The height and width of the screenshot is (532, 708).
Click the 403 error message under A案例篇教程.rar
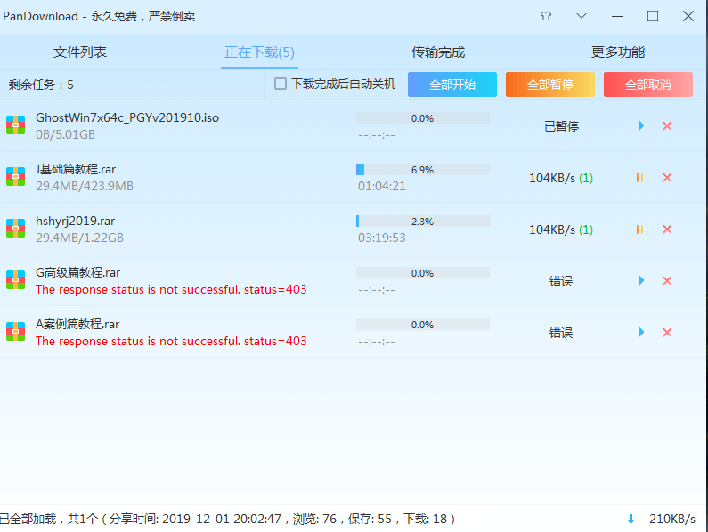tap(171, 341)
